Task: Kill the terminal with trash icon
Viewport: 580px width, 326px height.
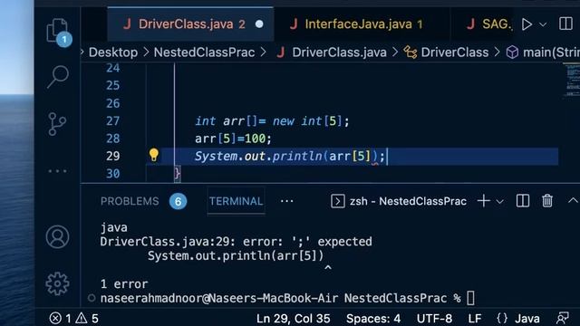Action: [547, 201]
